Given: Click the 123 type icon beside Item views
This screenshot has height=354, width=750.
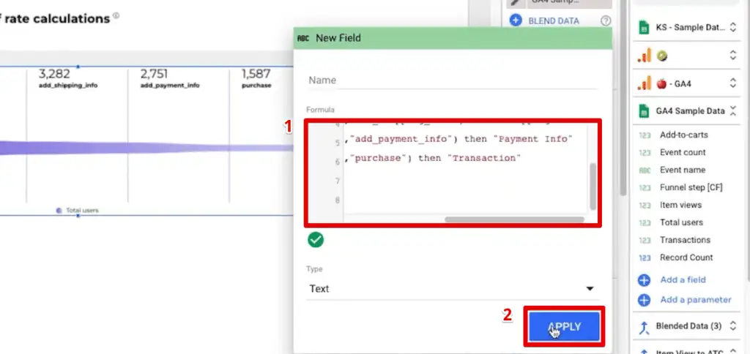Looking at the screenshot, I should coord(645,206).
